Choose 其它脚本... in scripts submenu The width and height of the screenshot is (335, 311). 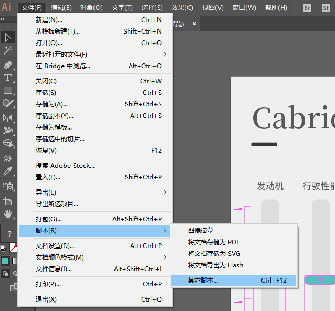tap(234, 281)
